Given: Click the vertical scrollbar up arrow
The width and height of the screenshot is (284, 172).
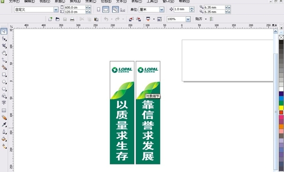Looking at the screenshot, I should click(275, 32).
